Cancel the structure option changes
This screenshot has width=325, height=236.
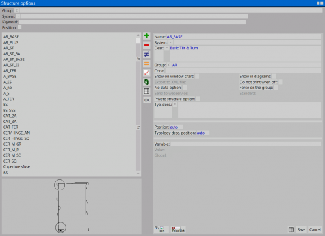click(315, 230)
